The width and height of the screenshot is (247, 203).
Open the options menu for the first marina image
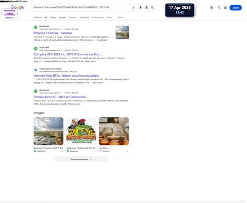pos(62,151)
